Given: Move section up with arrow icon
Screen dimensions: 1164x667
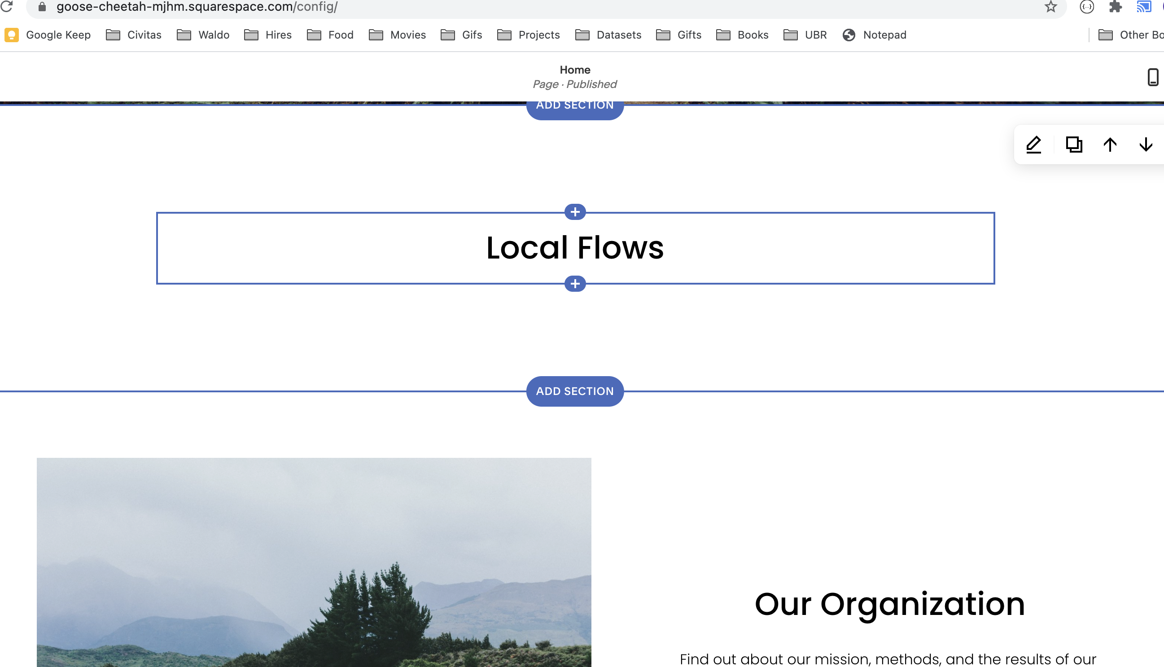Looking at the screenshot, I should [1110, 145].
